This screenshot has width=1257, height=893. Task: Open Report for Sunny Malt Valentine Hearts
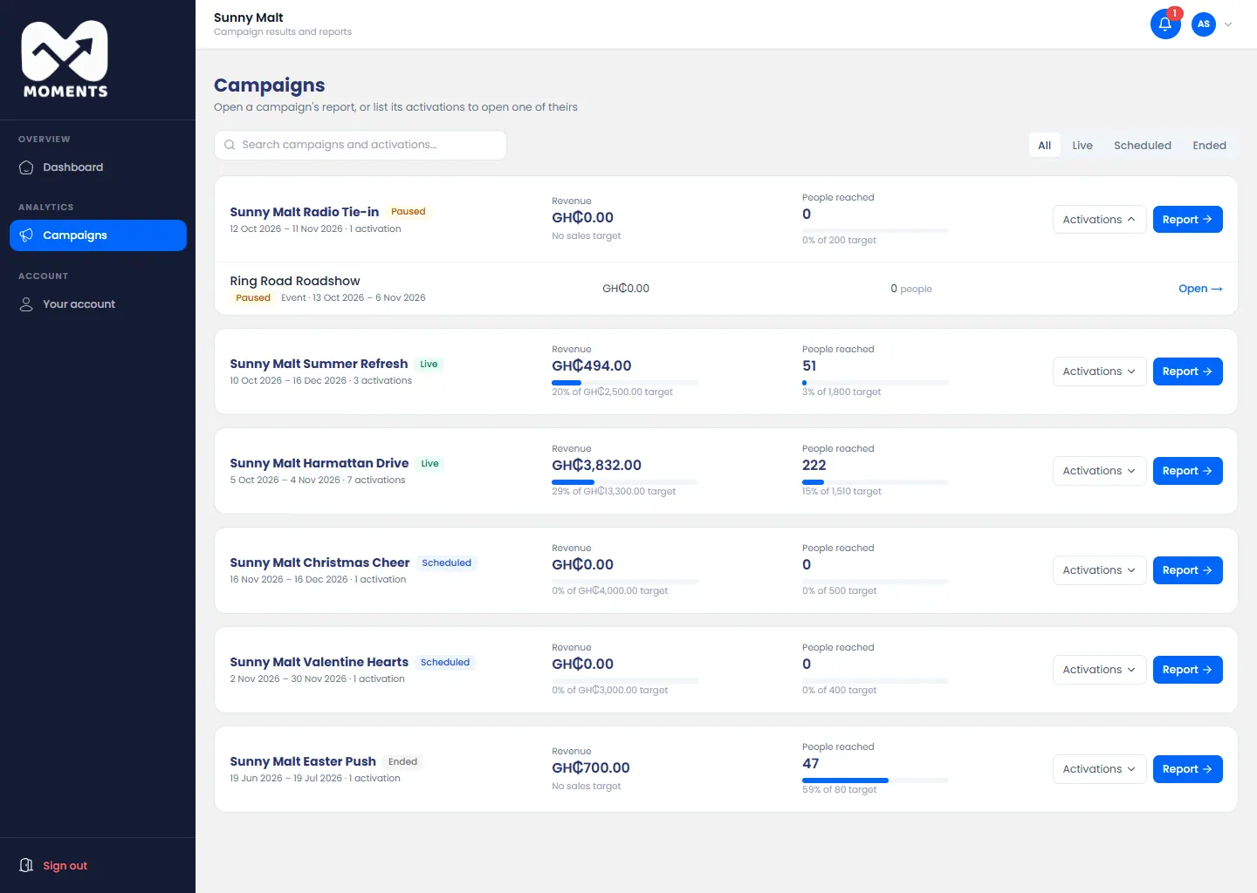point(1187,670)
